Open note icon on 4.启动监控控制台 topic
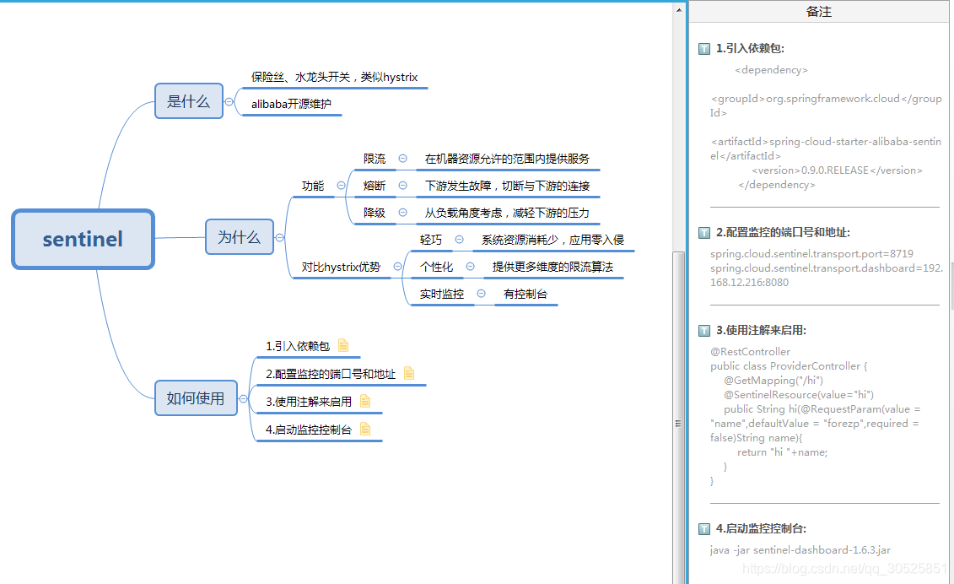 pyautogui.click(x=365, y=429)
